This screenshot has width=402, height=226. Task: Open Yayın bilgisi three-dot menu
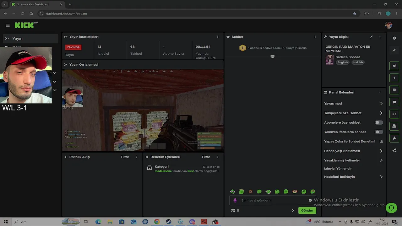coord(380,37)
